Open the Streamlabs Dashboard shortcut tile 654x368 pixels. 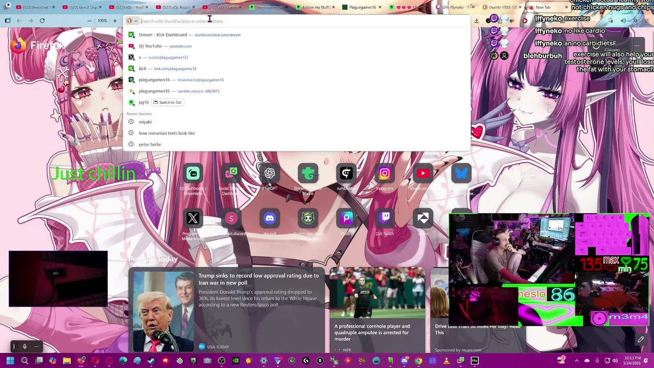tap(193, 174)
